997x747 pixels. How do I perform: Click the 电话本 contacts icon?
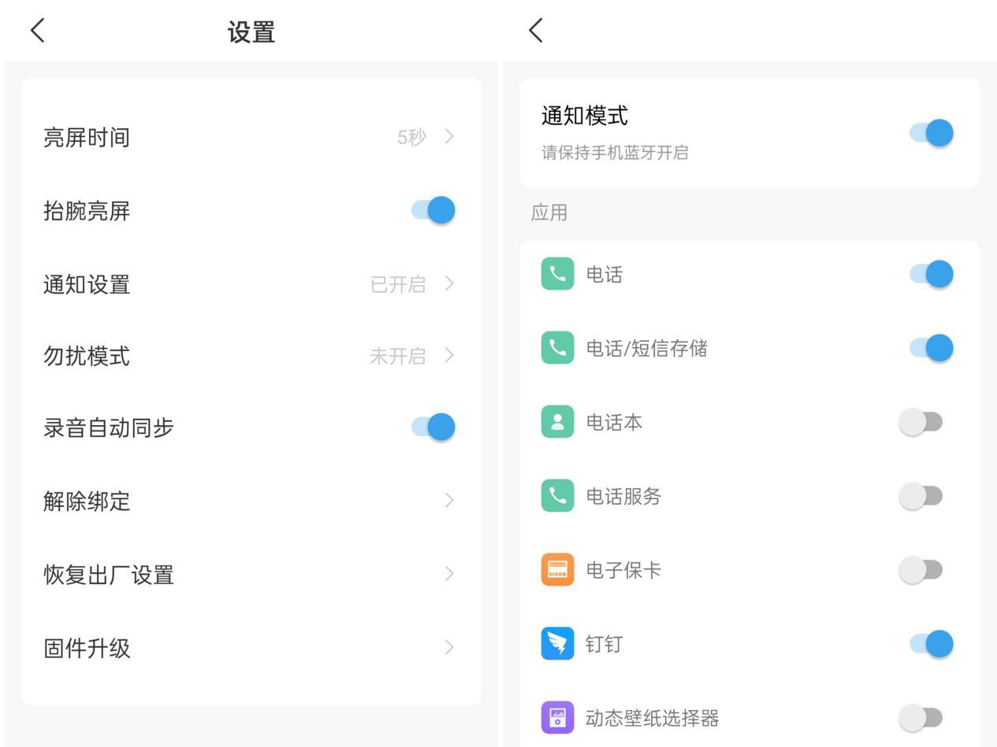(557, 422)
